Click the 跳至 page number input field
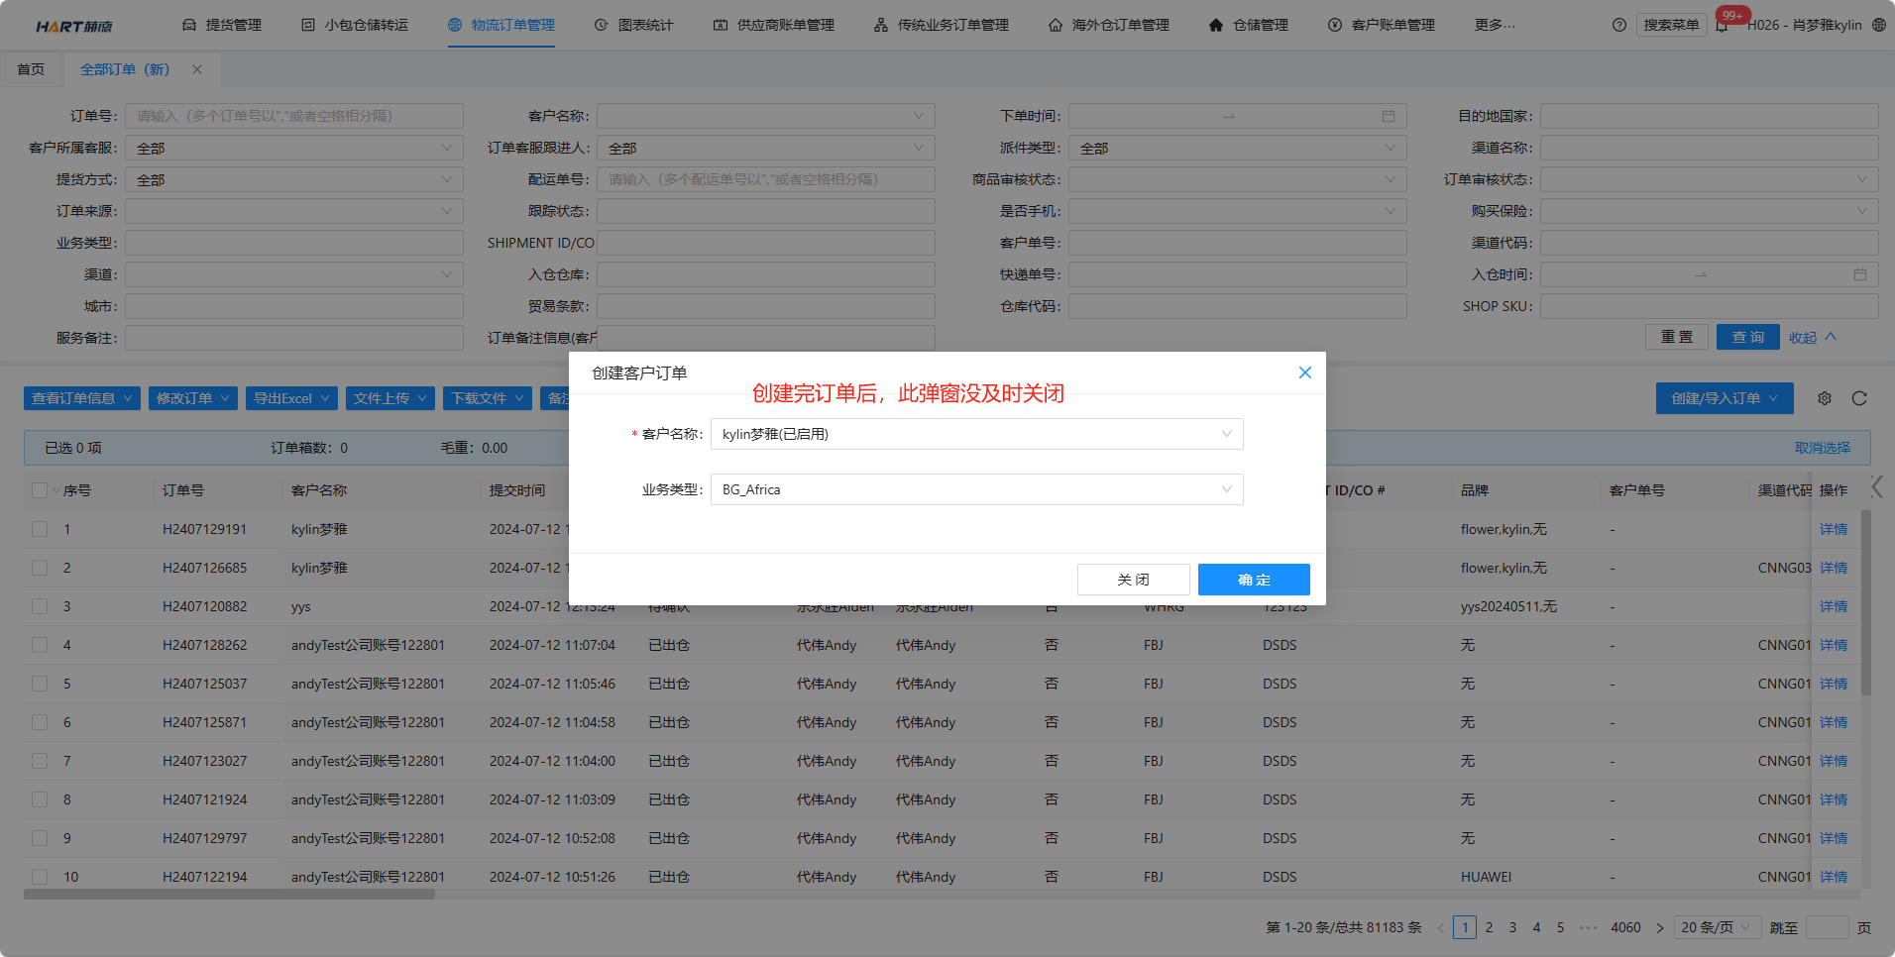The image size is (1895, 957). (1827, 927)
